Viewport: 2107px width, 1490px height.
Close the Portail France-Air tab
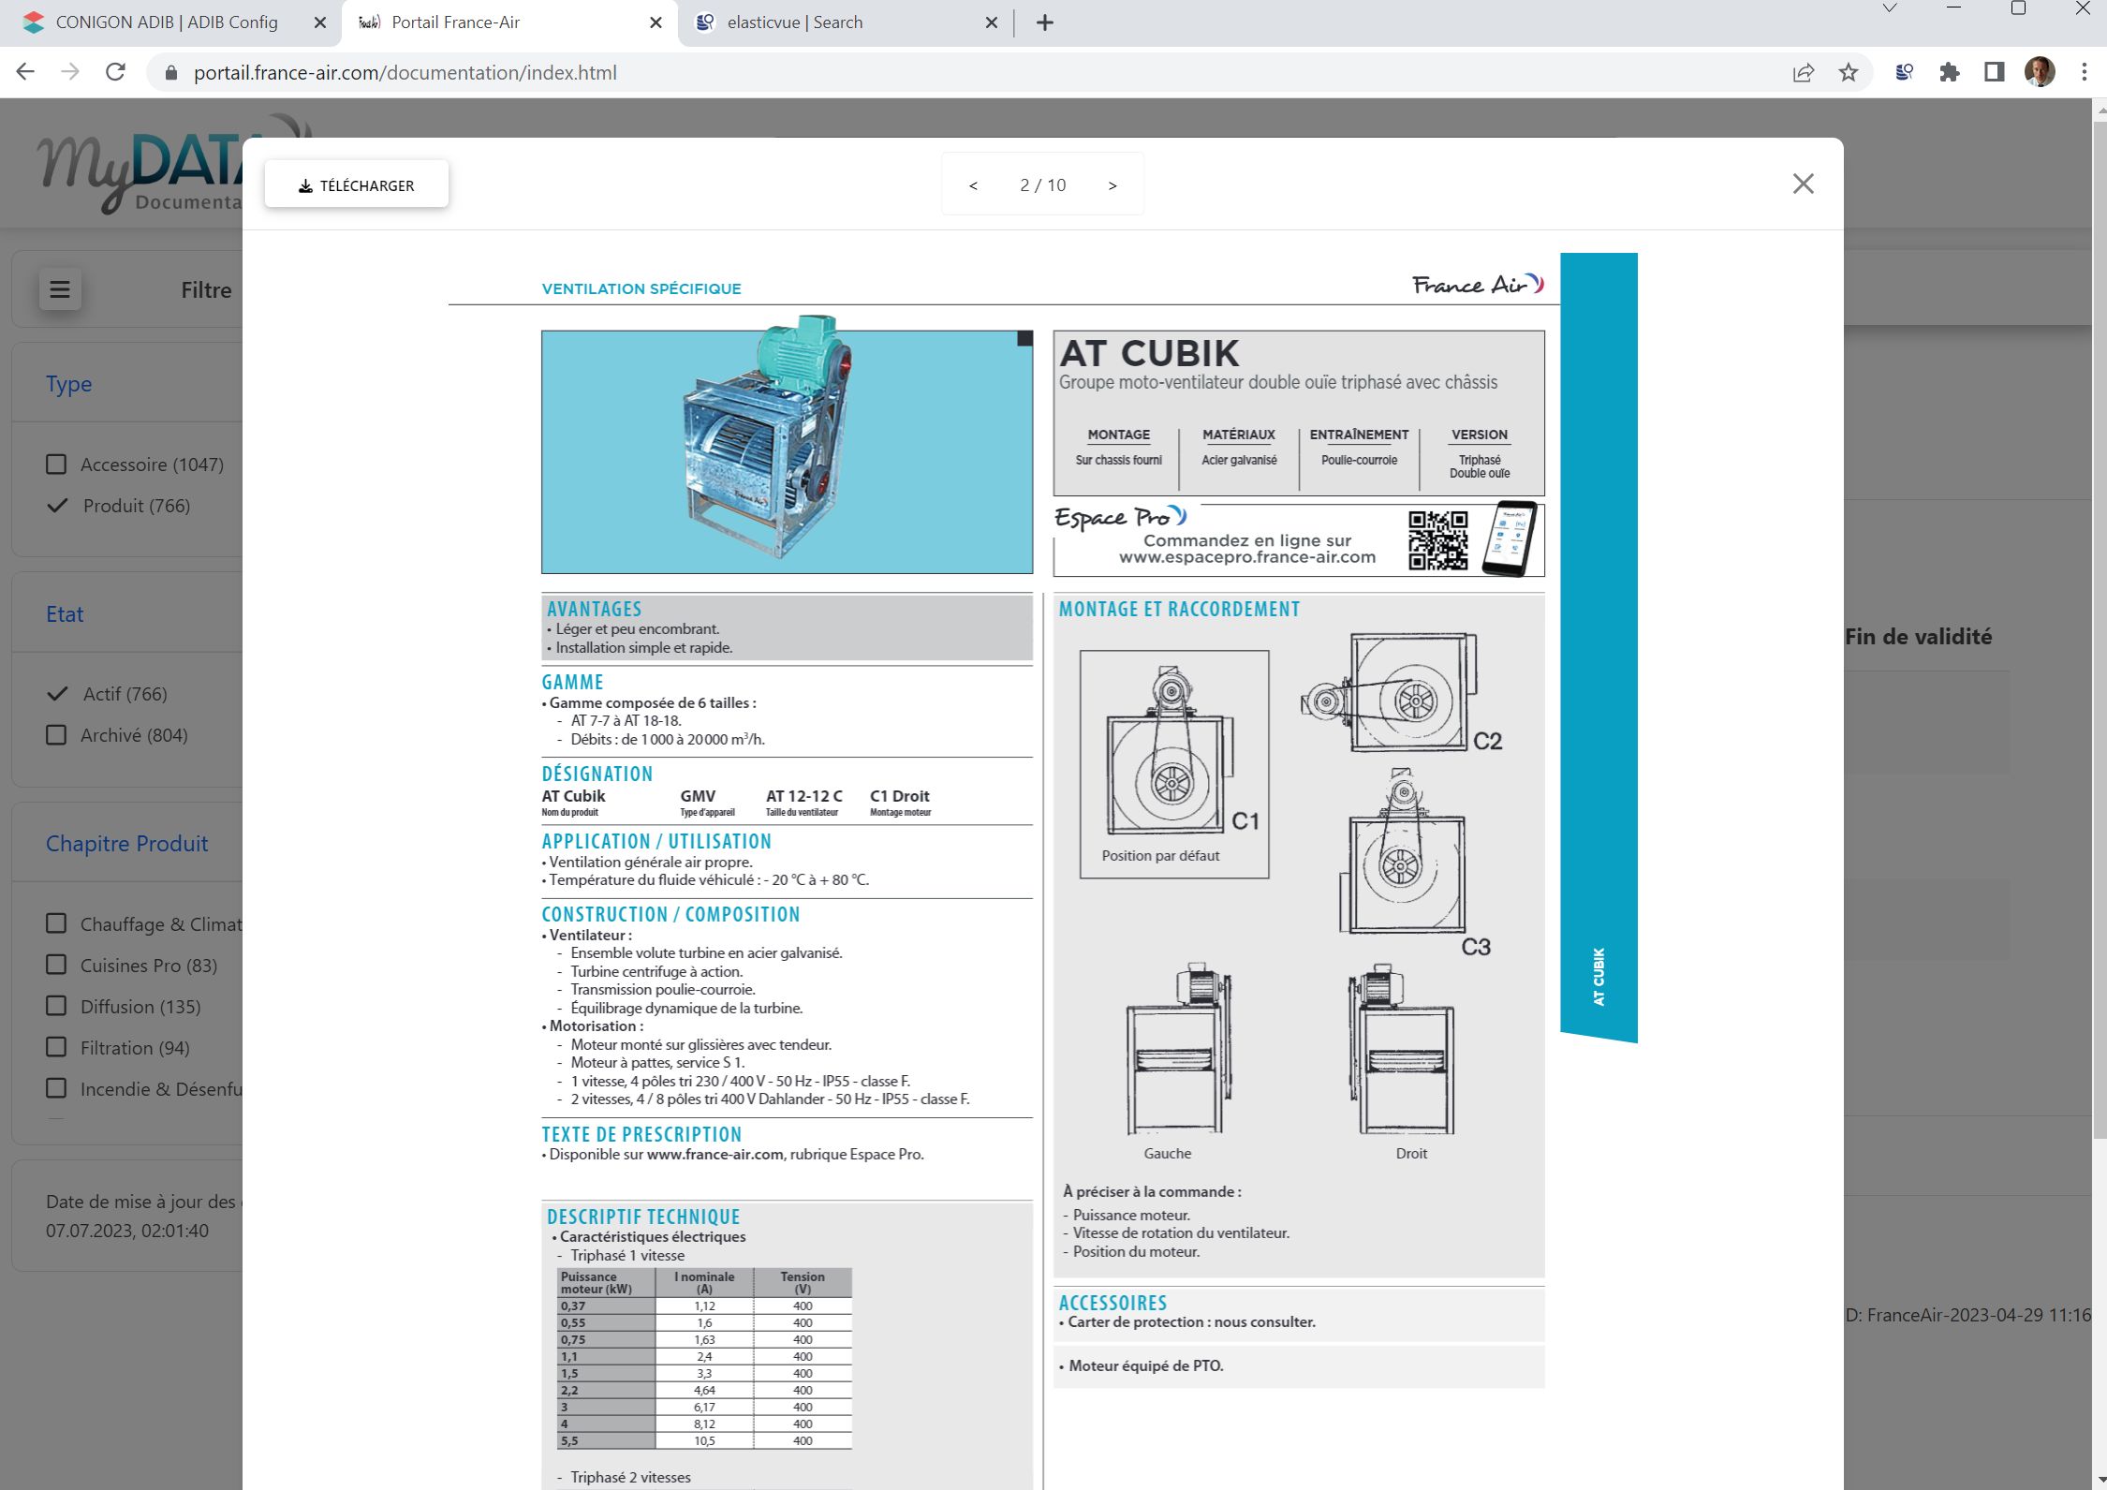click(x=656, y=22)
